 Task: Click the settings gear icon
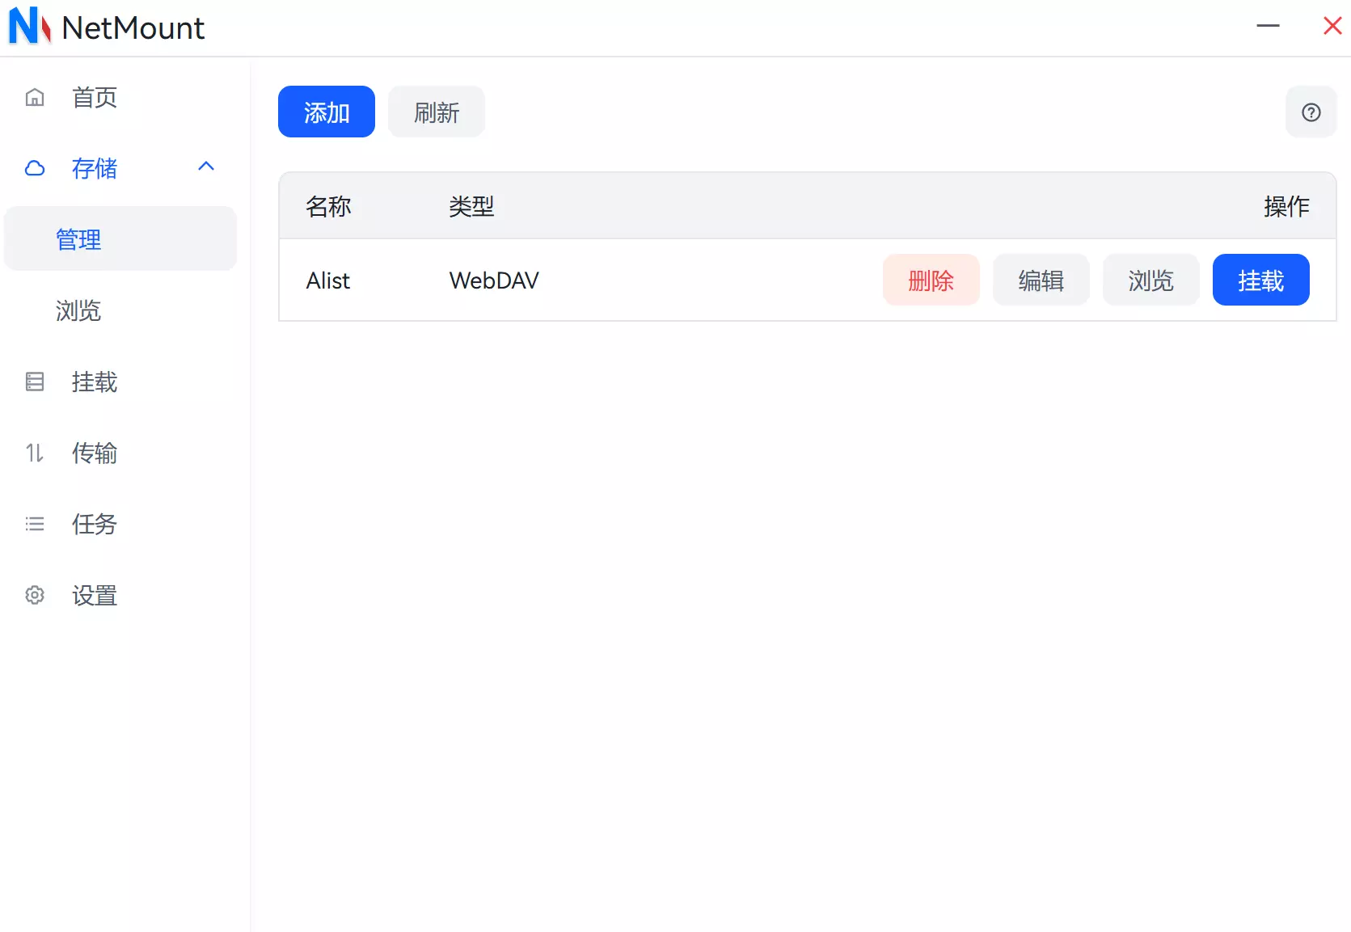tap(35, 596)
